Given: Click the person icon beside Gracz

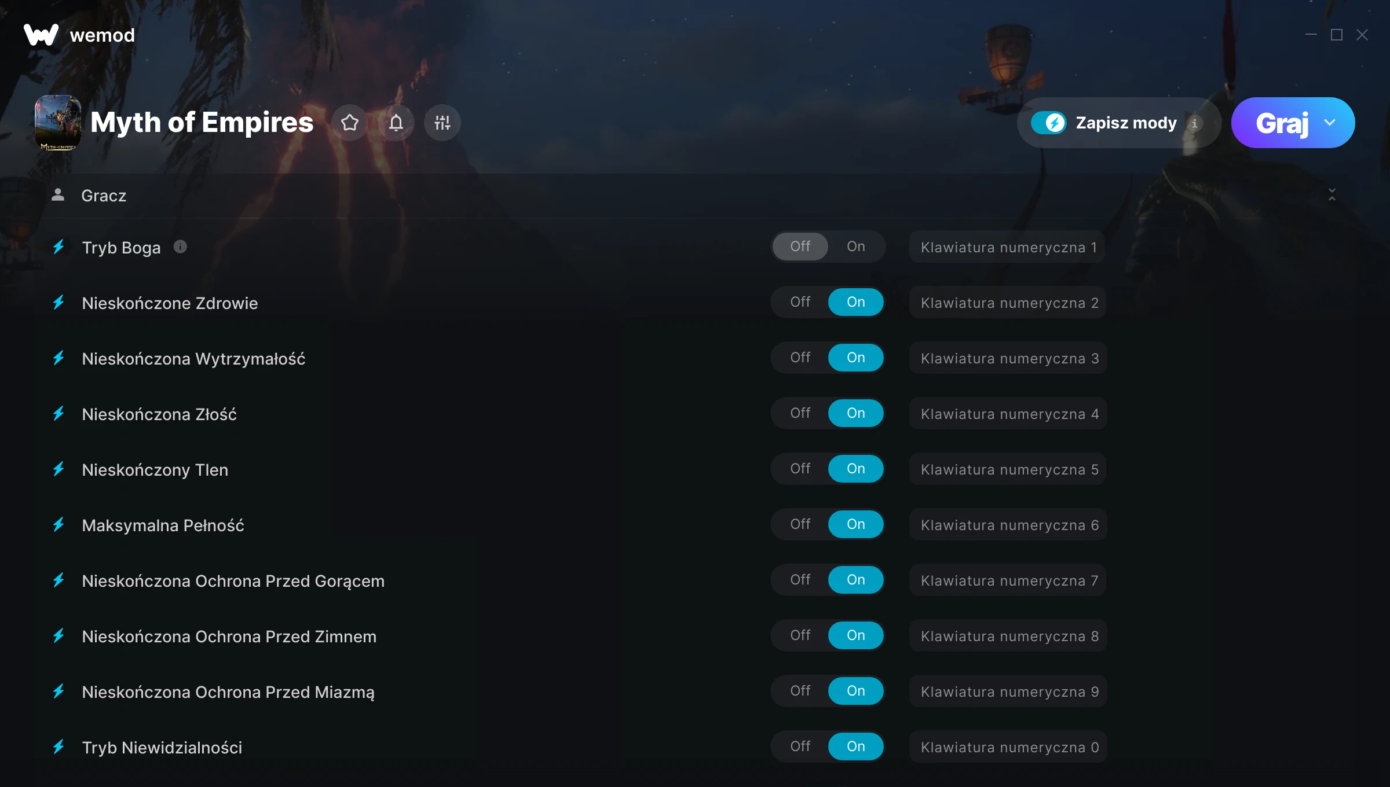Looking at the screenshot, I should [58, 195].
